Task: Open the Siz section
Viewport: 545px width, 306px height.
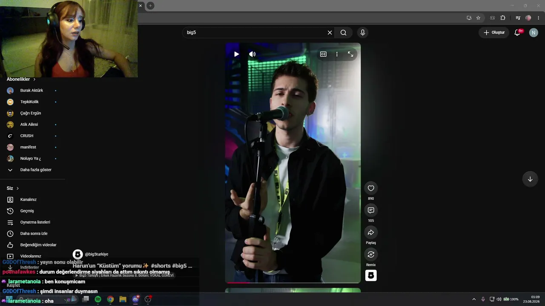Action: pyautogui.click(x=13, y=188)
